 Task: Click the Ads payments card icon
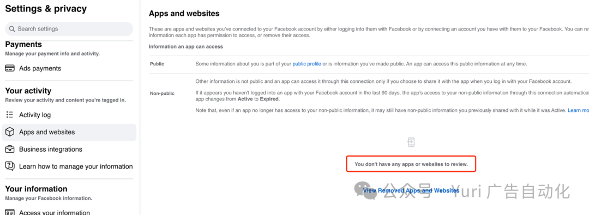10,68
